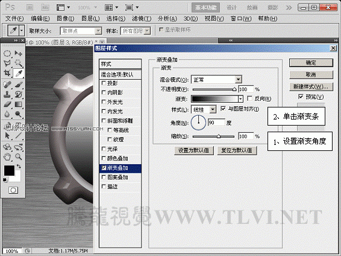This screenshot has height=256, width=341.
Task: Open the 样本 sample layers dropdown
Action: (x=136, y=31)
